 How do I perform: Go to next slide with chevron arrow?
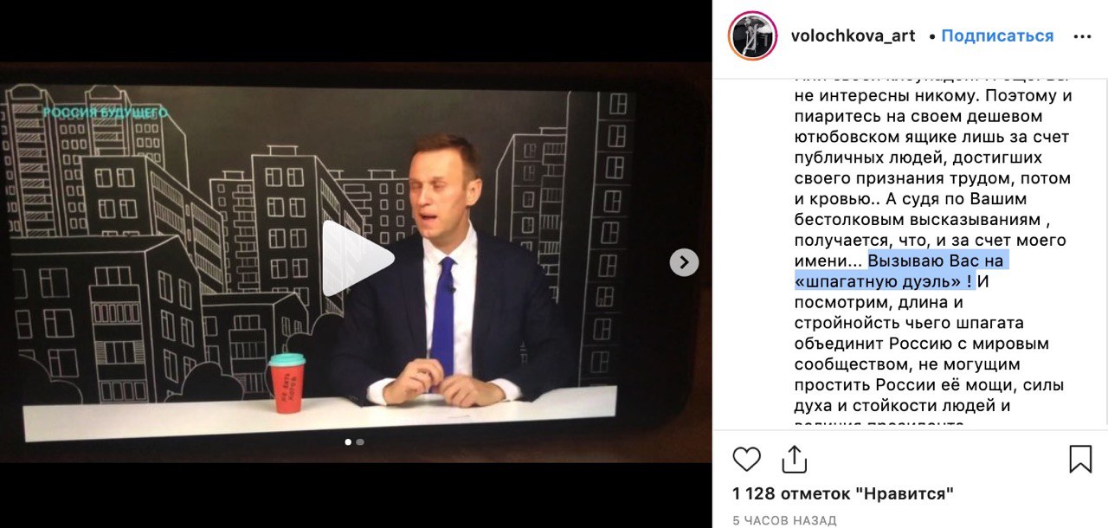pyautogui.click(x=684, y=262)
